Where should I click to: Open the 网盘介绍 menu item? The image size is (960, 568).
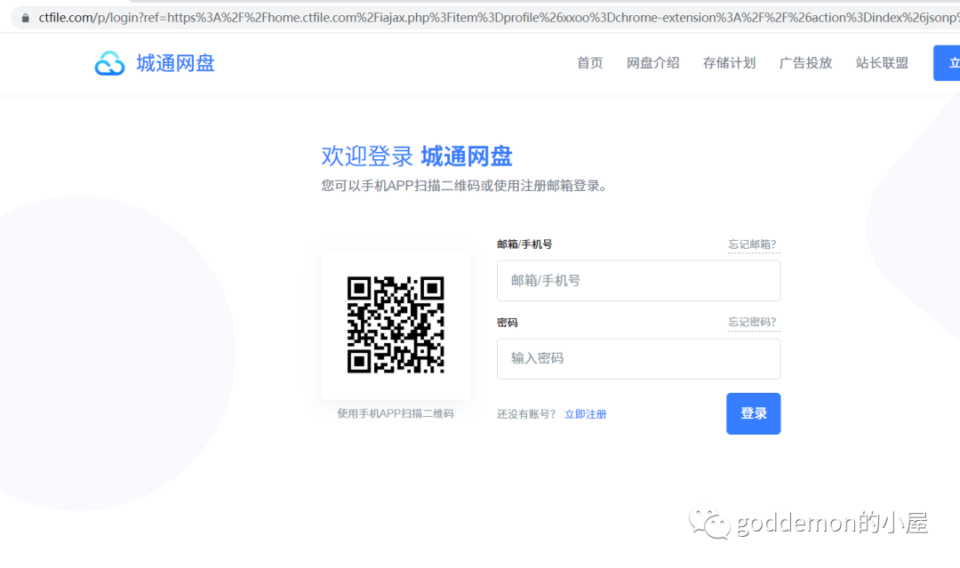coord(652,63)
